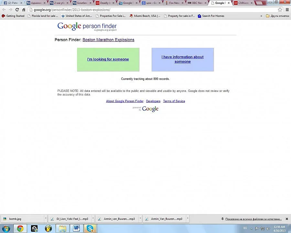Launch Microsoft Word from the taskbar

pyautogui.click(x=76, y=228)
